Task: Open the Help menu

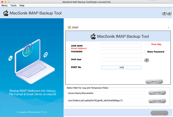Action: point(22,5)
